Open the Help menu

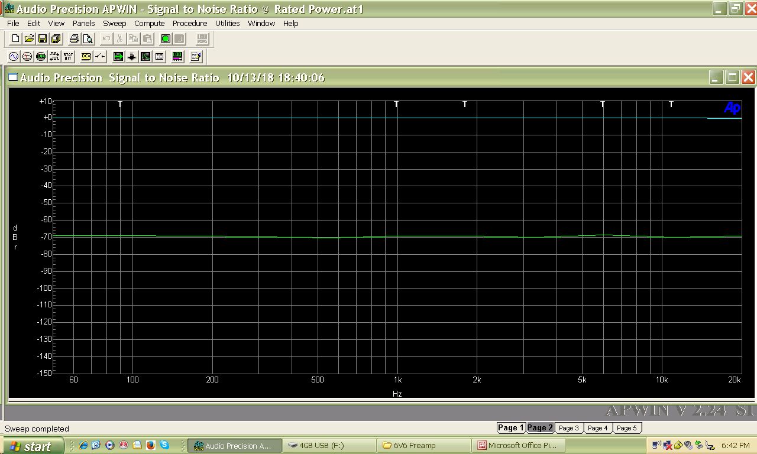pyautogui.click(x=291, y=24)
